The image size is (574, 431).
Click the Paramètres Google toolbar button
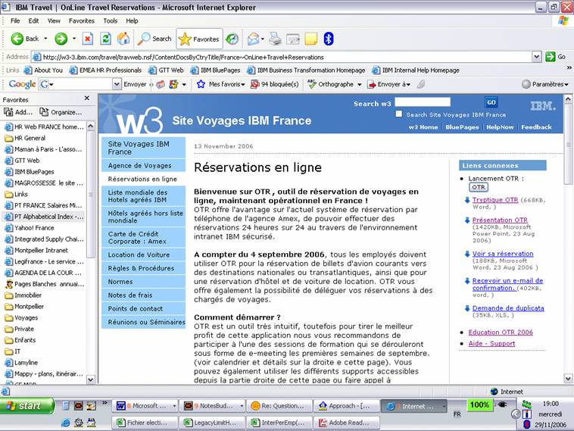click(x=545, y=84)
